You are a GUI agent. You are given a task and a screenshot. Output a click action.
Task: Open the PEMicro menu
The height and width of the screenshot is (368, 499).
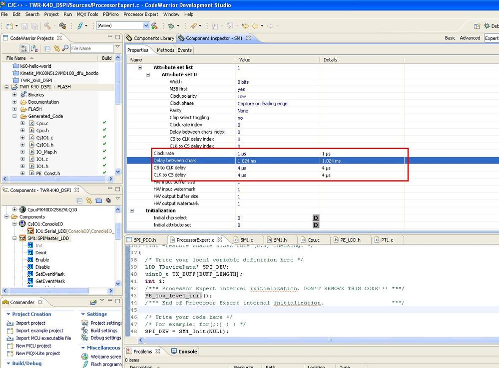pos(110,14)
